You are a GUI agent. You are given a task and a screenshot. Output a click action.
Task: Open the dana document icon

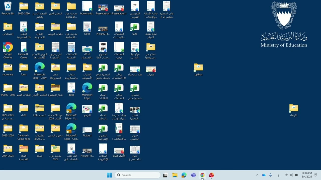[x=71, y=89]
